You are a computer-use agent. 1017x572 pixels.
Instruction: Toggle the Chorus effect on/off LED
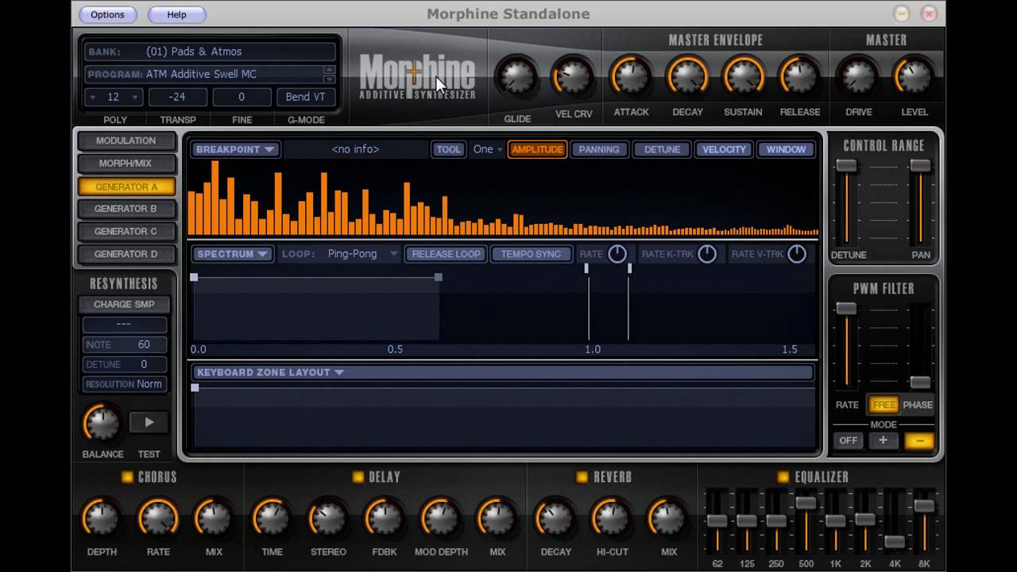point(127,477)
